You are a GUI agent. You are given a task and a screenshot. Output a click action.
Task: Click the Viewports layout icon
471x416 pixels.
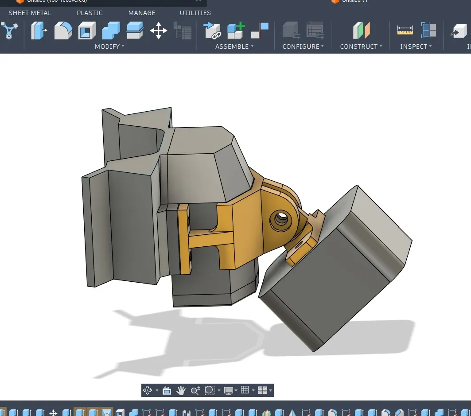pyautogui.click(x=263, y=390)
